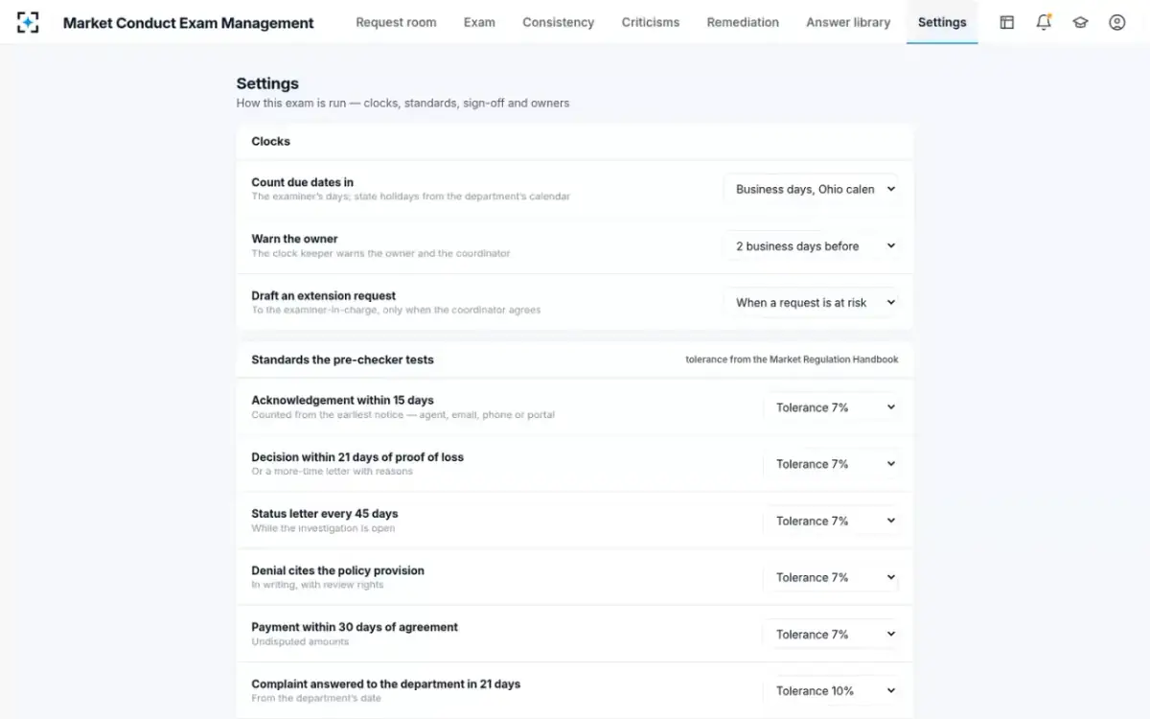Click the "Settings" page heading
1150x719 pixels.
(267, 83)
